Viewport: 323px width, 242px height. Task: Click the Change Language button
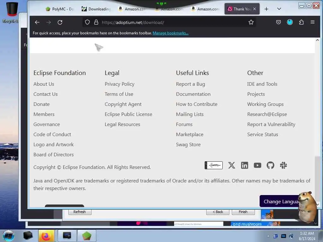click(281, 201)
